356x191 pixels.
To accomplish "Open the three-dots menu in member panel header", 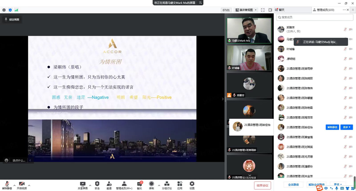I will [x=344, y=10].
